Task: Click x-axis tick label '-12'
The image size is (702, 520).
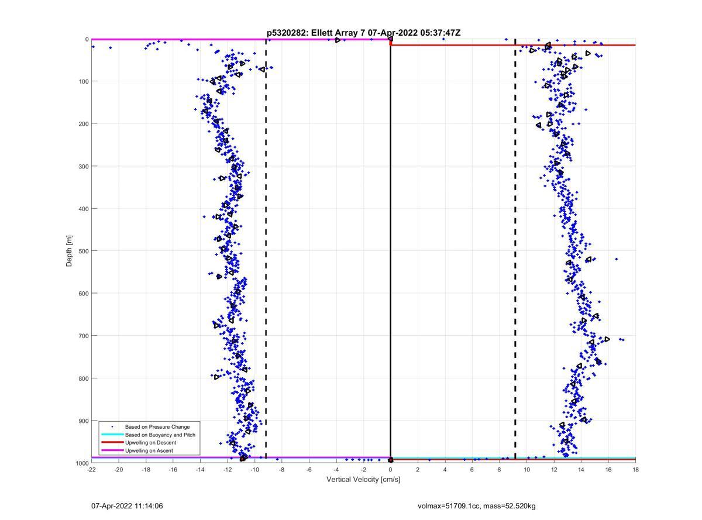Action: point(228,469)
